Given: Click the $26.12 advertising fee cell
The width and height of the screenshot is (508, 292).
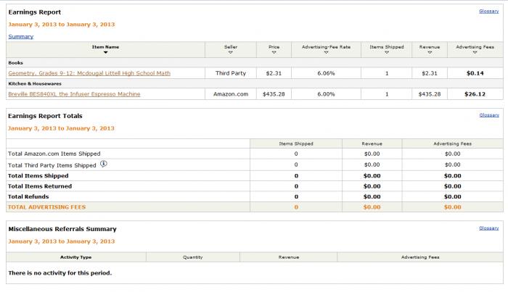Looking at the screenshot, I should pyautogui.click(x=475, y=94).
